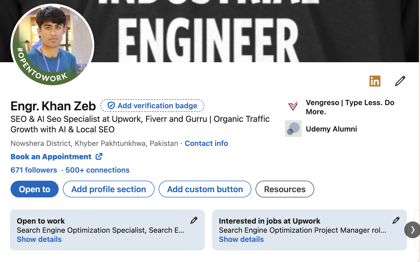Image resolution: width=420 pixels, height=262 pixels.
Task: Click the gold LinkedIn Premium icon
Action: point(375,81)
